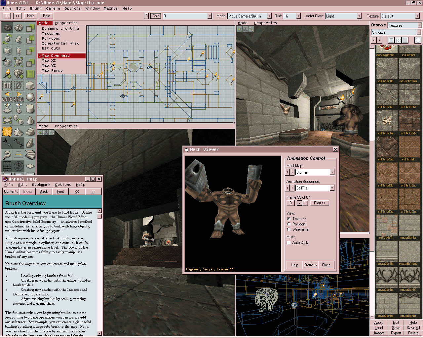Image resolution: width=423 pixels, height=338 pixels.
Task: Select the cone brush builder icon
Action: 30,120
